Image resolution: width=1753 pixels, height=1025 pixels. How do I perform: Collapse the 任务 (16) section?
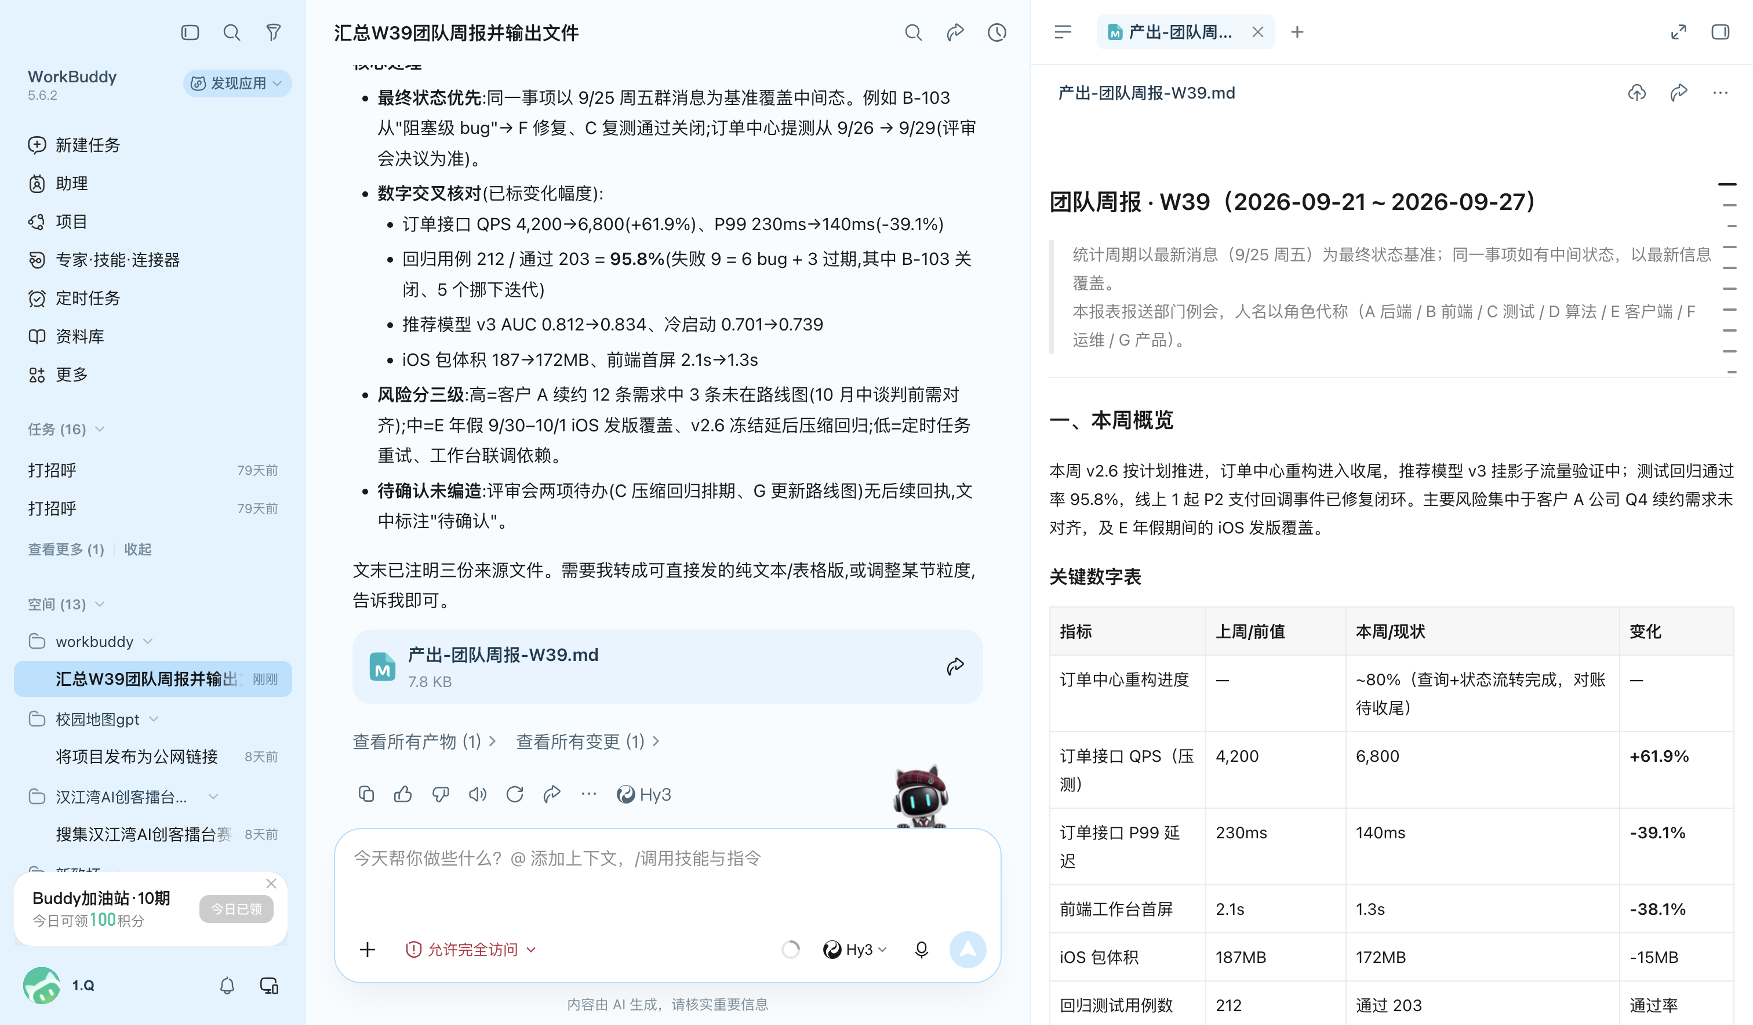(x=66, y=428)
